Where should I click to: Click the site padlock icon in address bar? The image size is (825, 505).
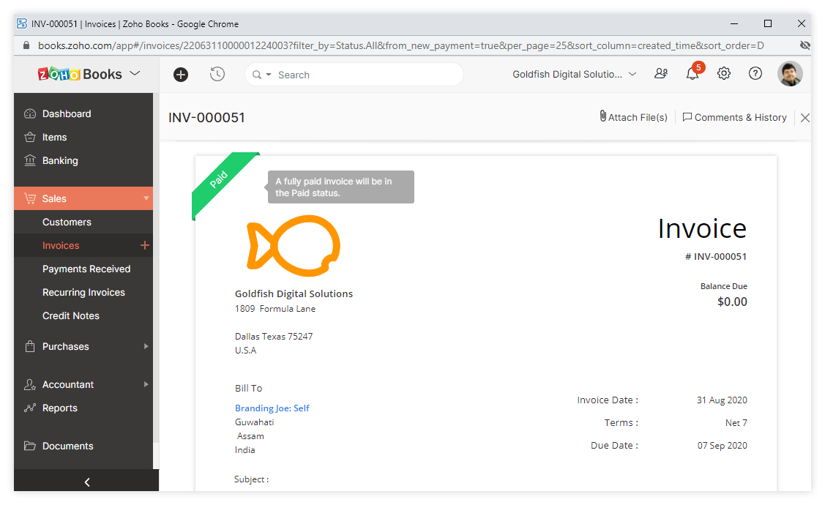[x=26, y=45]
